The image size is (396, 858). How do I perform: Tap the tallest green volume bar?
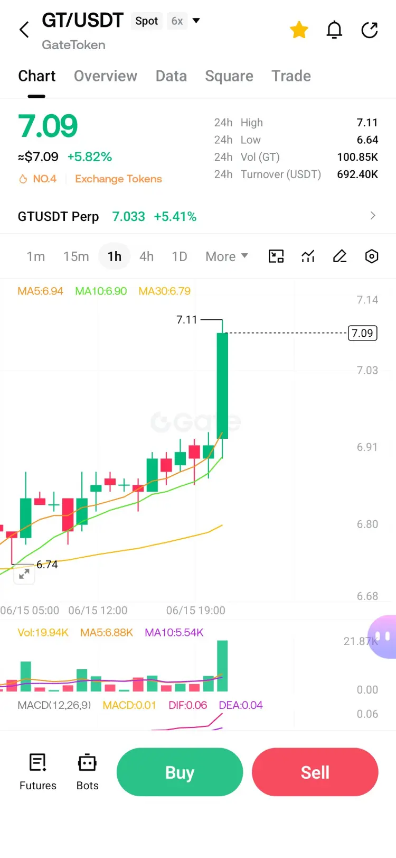[x=222, y=666]
